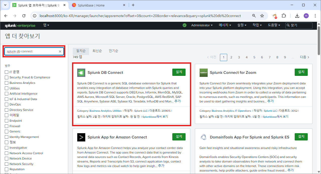Check the Firewall checkbox

click(7, 126)
